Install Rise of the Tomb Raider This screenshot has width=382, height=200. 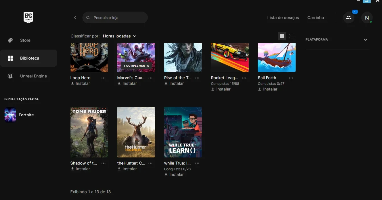[x=174, y=83]
